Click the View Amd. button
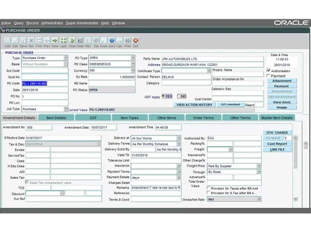Image resolution: width=311 pixels, height=233 pixels. point(282,102)
